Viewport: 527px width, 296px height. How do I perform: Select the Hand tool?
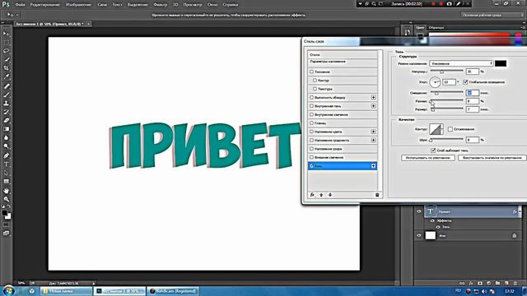click(6, 191)
